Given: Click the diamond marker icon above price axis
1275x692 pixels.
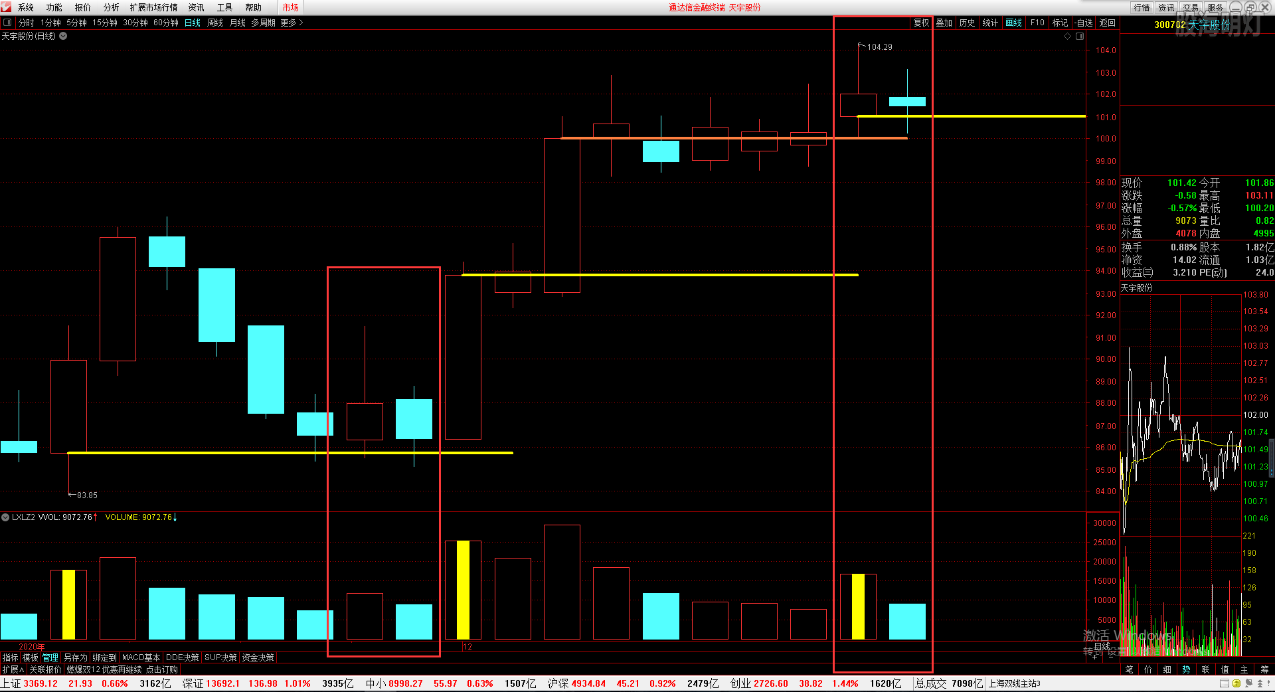Looking at the screenshot, I should point(1068,37).
